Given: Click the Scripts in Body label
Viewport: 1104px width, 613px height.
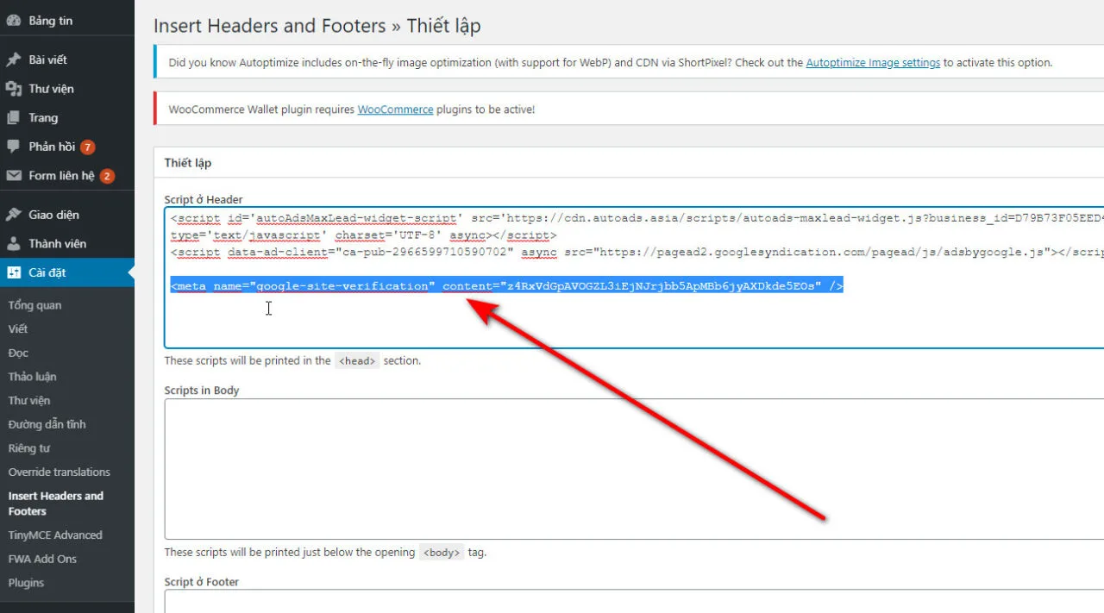Looking at the screenshot, I should point(202,391).
